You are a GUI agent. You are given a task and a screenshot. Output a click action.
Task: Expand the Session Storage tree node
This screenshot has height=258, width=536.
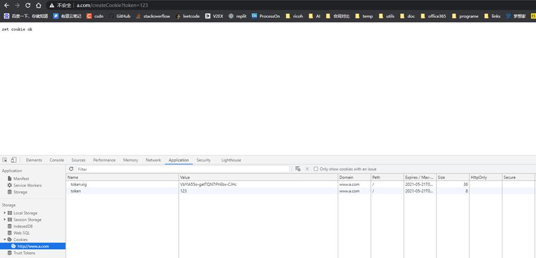tap(5, 219)
